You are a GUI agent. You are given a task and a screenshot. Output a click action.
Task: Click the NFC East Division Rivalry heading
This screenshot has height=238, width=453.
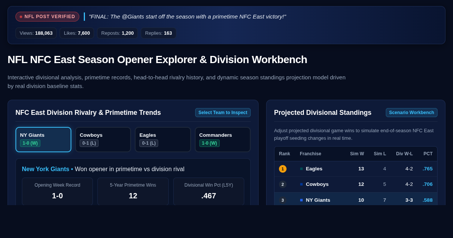88,113
